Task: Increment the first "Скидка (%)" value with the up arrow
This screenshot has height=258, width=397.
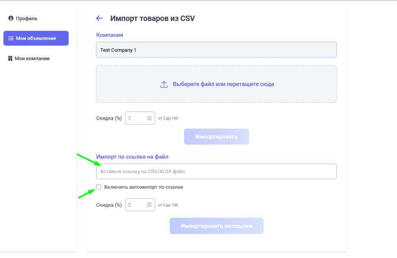Action: (x=149, y=117)
